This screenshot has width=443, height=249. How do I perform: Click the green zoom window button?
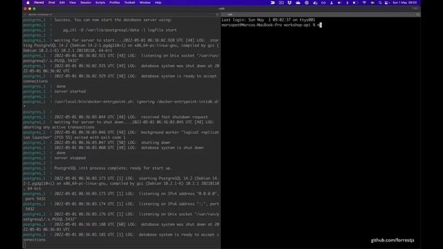pyautogui.click(x=34, y=9)
